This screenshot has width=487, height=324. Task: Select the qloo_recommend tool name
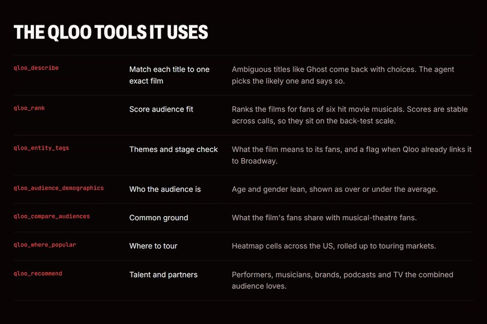(38, 273)
